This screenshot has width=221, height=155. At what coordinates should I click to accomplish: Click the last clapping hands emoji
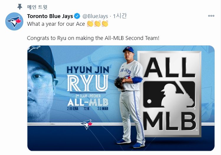[105, 24]
